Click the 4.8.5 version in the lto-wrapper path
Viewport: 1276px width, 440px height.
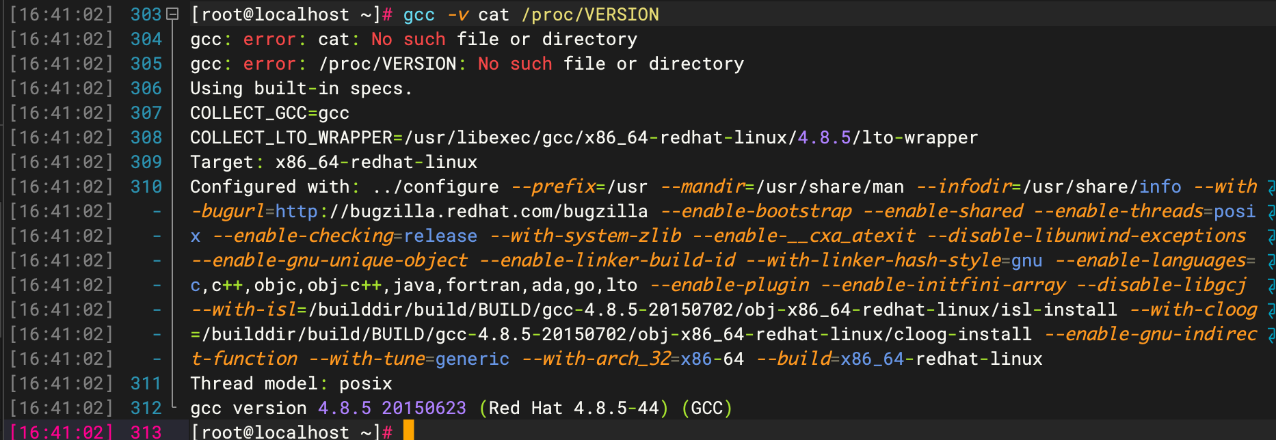click(x=824, y=137)
